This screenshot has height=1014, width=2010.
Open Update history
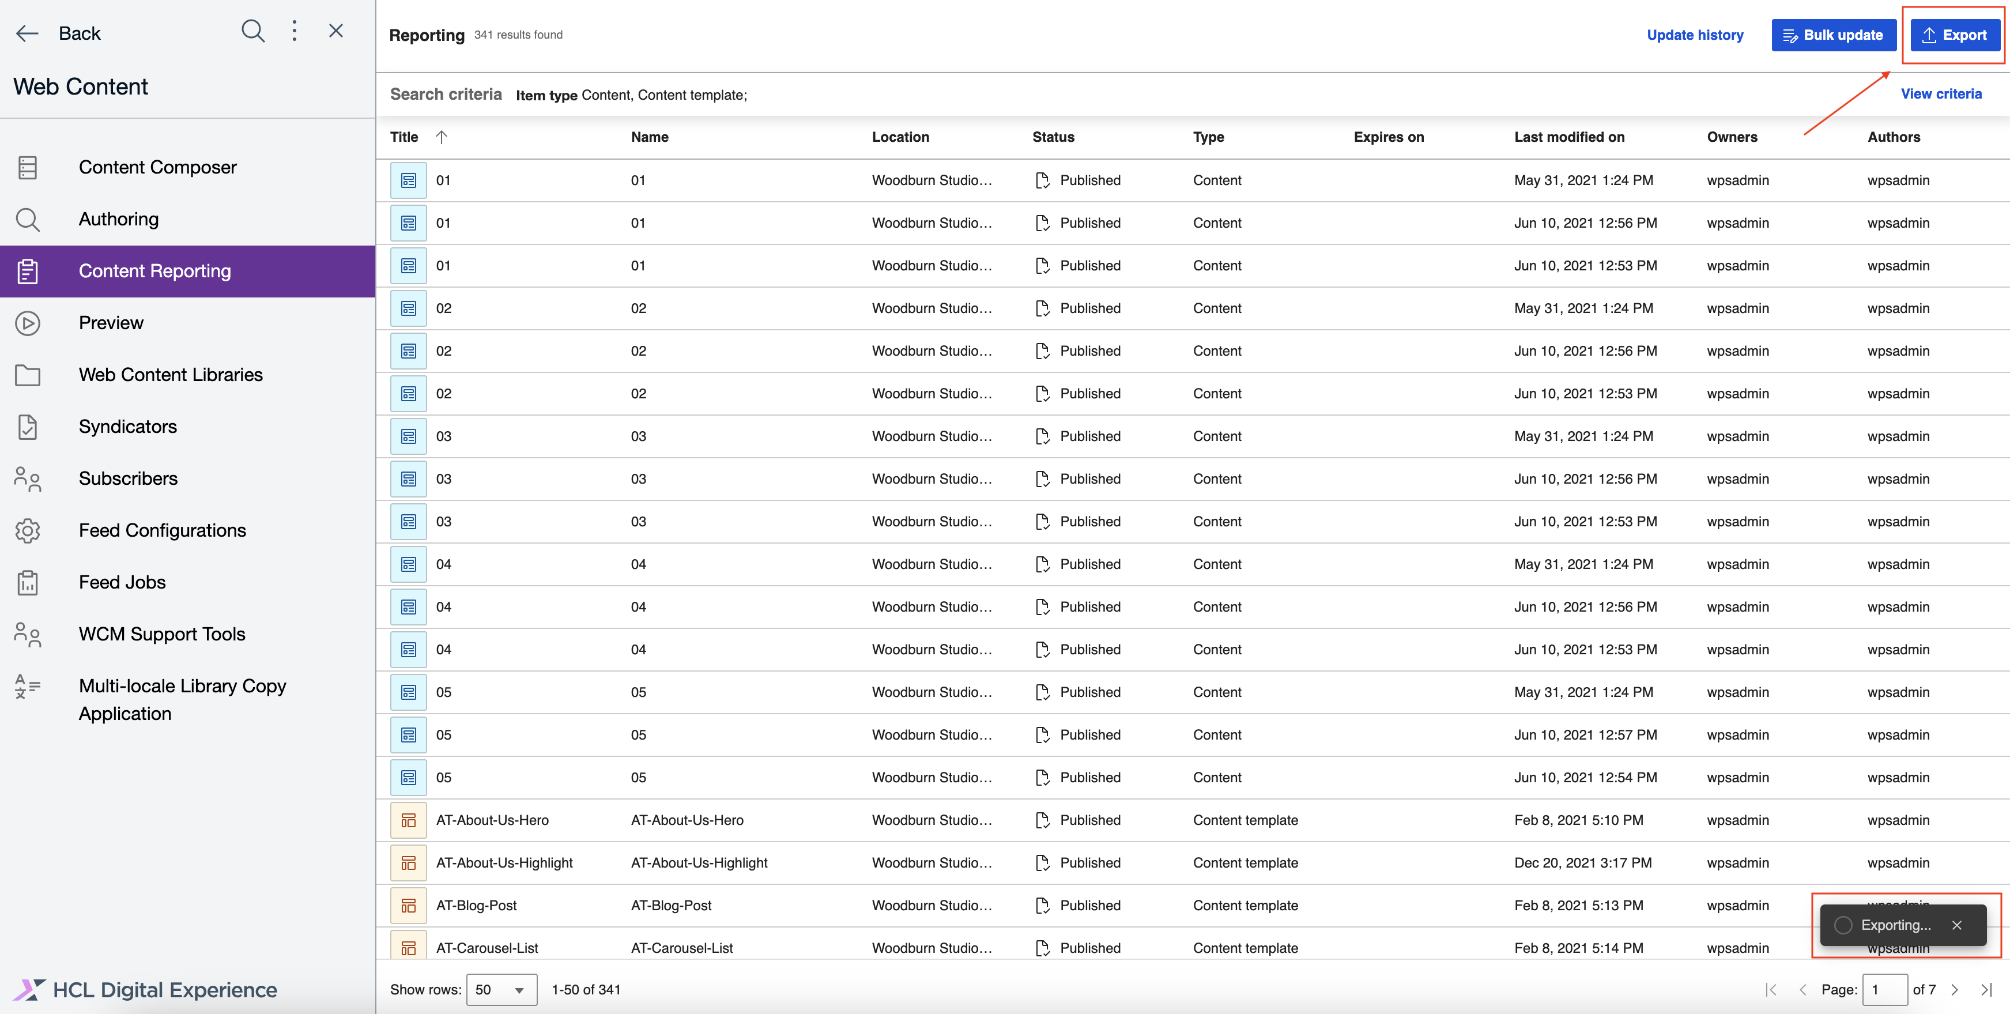click(x=1695, y=35)
